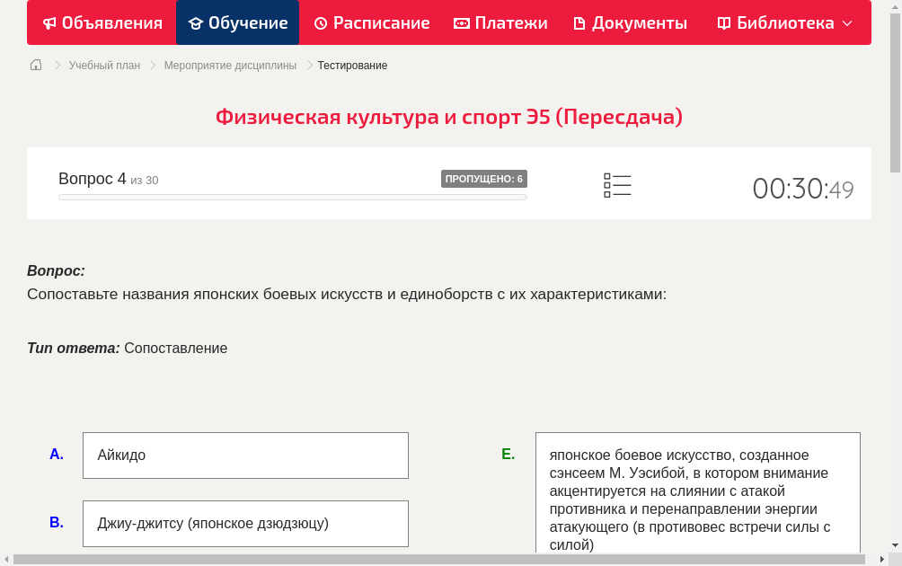
Task: Click the ПРОПУЩЕНО: 6 badge
Action: [485, 179]
